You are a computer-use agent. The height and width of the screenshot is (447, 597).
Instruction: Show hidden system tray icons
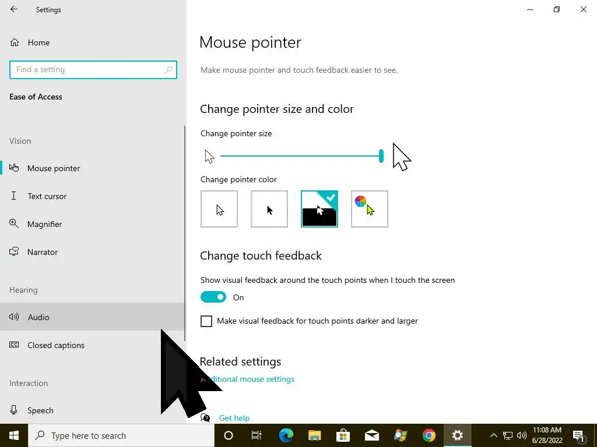click(493, 435)
